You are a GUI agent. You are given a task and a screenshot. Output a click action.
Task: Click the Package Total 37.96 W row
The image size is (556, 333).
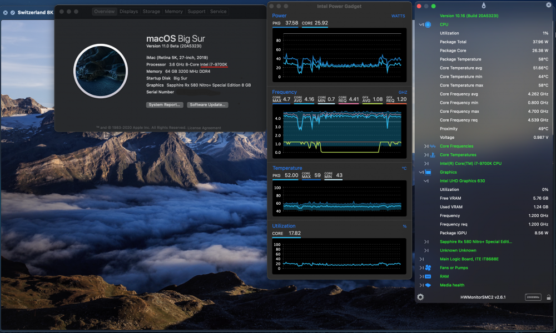(x=494, y=42)
